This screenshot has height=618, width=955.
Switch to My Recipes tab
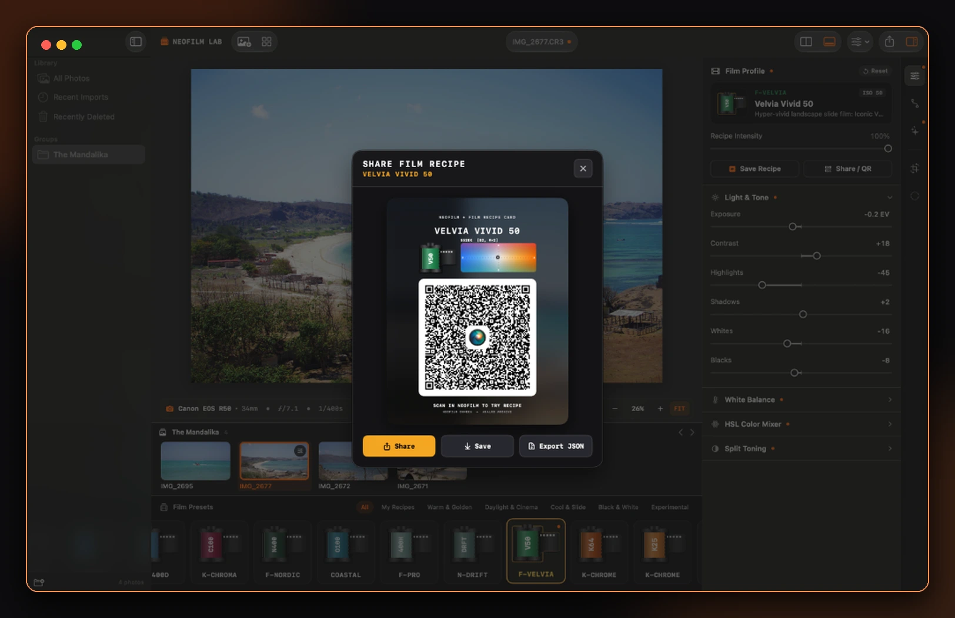(x=398, y=507)
